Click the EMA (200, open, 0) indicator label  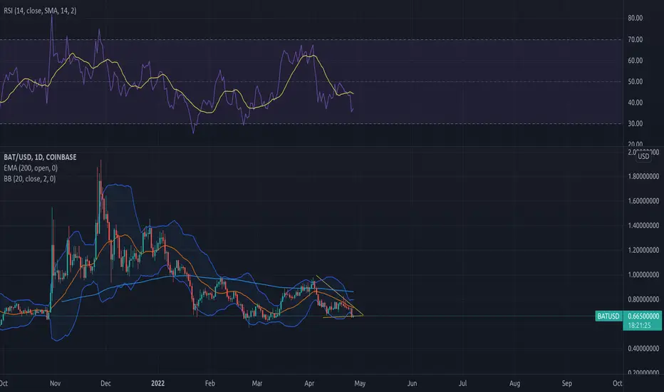pos(31,168)
